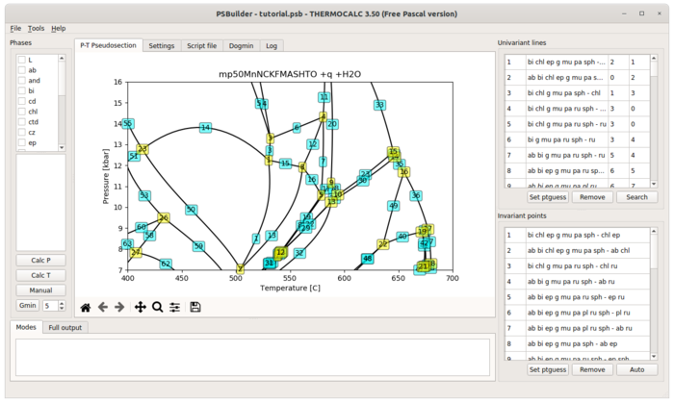674x403 pixels.
Task: Open subplot configuration sliders icon
Action: tap(174, 307)
